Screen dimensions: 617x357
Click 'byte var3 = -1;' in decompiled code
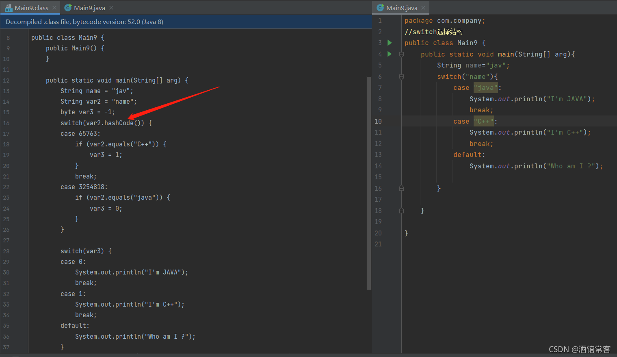coord(88,112)
